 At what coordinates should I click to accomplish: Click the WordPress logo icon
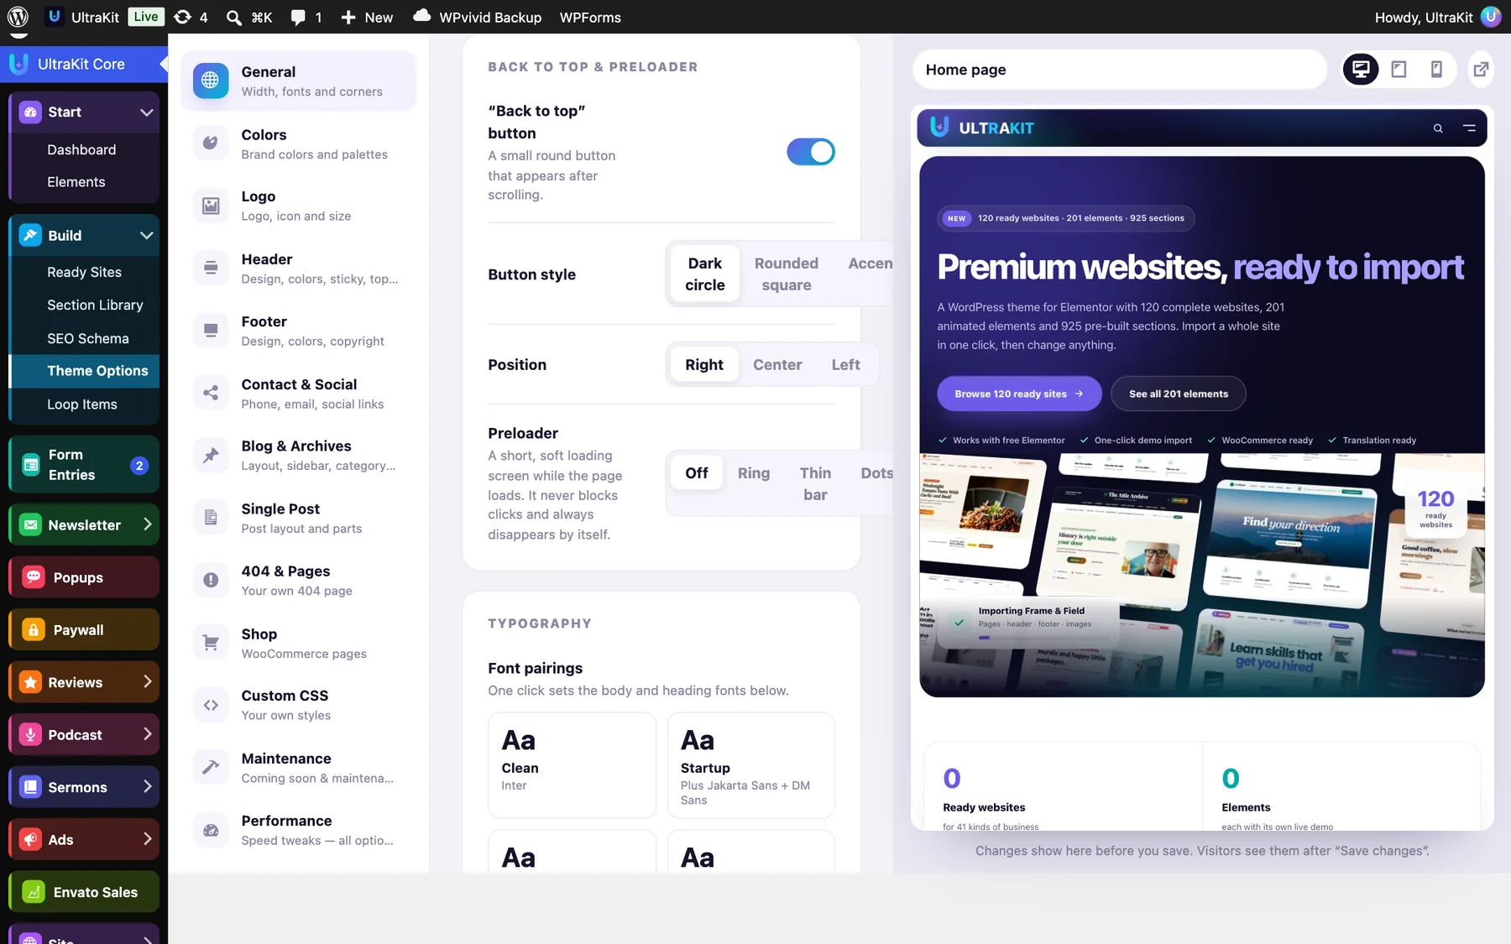click(x=18, y=17)
